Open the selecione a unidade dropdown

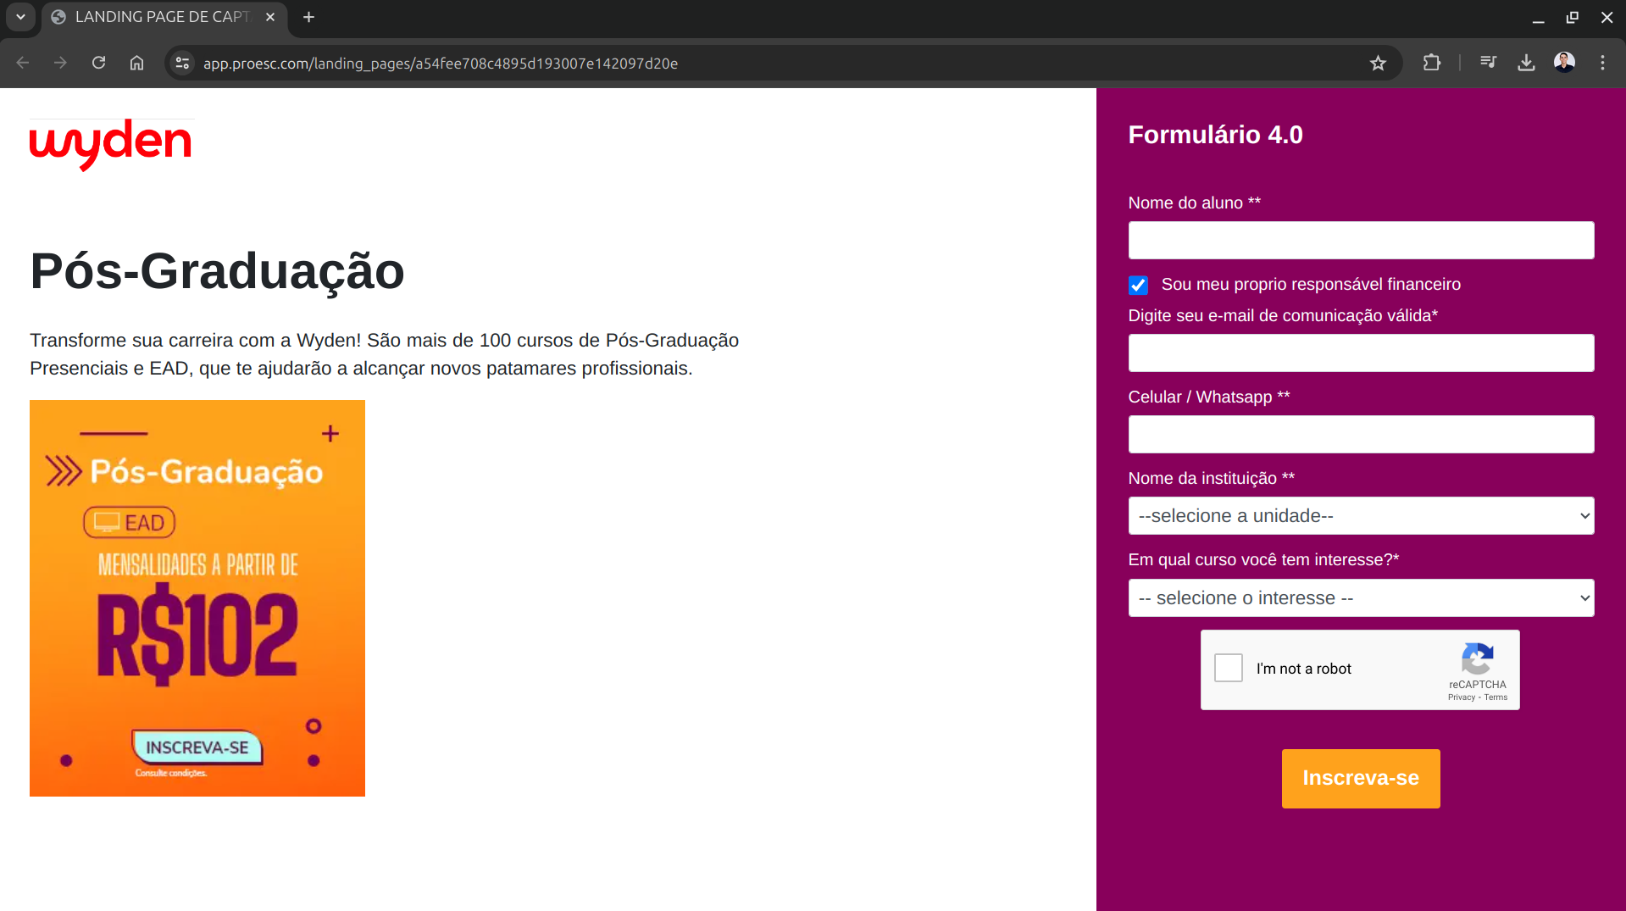[1361, 516]
